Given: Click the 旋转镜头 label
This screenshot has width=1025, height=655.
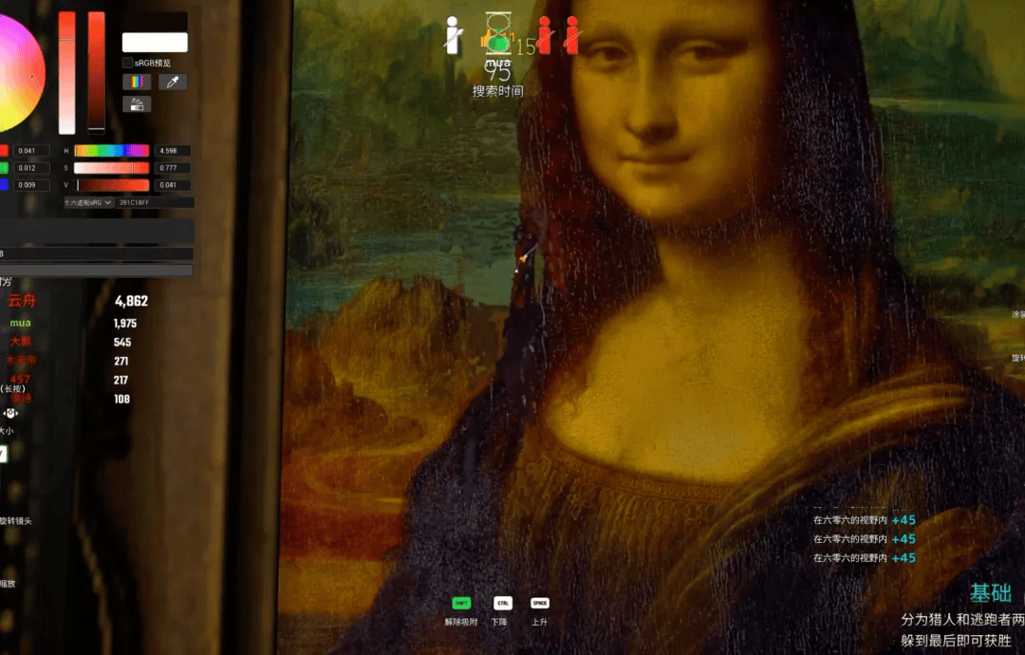Looking at the screenshot, I should click(x=16, y=521).
